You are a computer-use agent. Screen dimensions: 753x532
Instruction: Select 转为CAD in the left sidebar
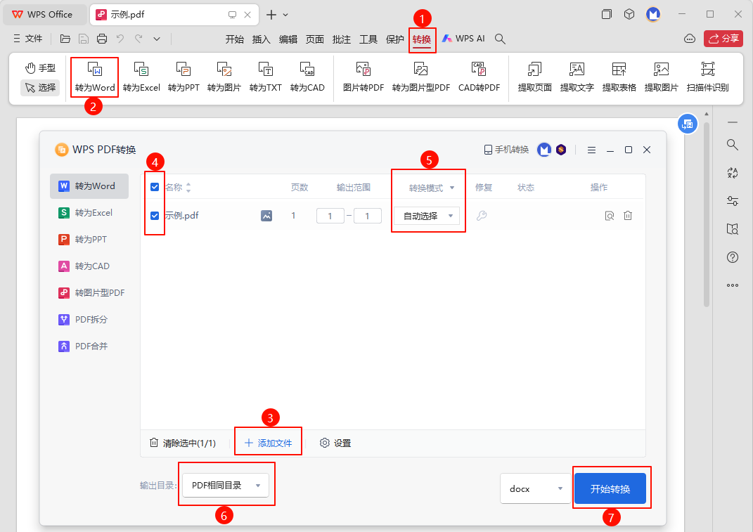click(x=91, y=266)
